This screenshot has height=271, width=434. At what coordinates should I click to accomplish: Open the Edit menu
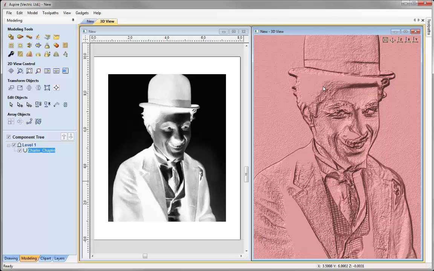tap(19, 13)
